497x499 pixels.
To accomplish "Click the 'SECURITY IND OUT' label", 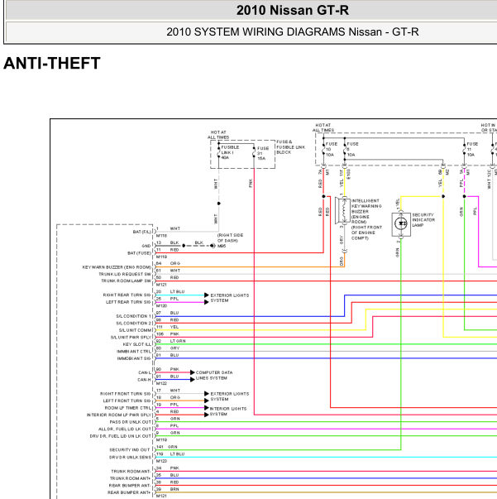I will (x=129, y=450).
